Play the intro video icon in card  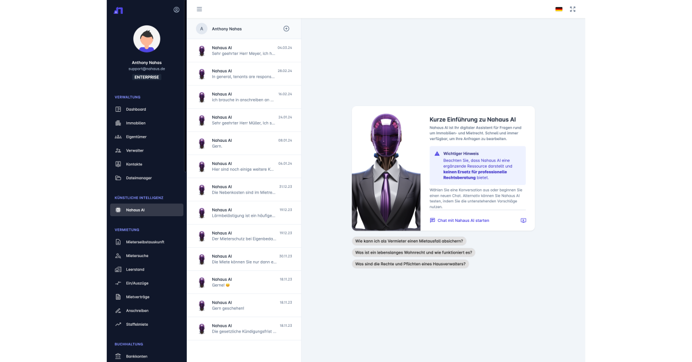coord(523,220)
